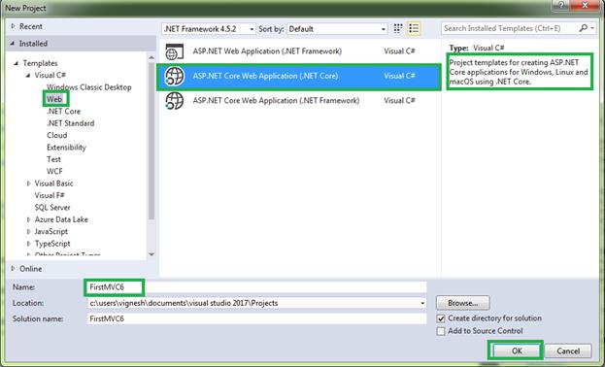605x367 pixels.
Task: Open search options dropdown arrow
Action: [x=592, y=28]
